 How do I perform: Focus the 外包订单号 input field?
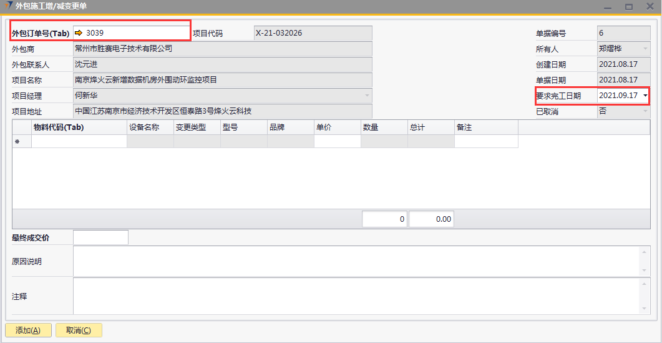pyautogui.click(x=136, y=33)
